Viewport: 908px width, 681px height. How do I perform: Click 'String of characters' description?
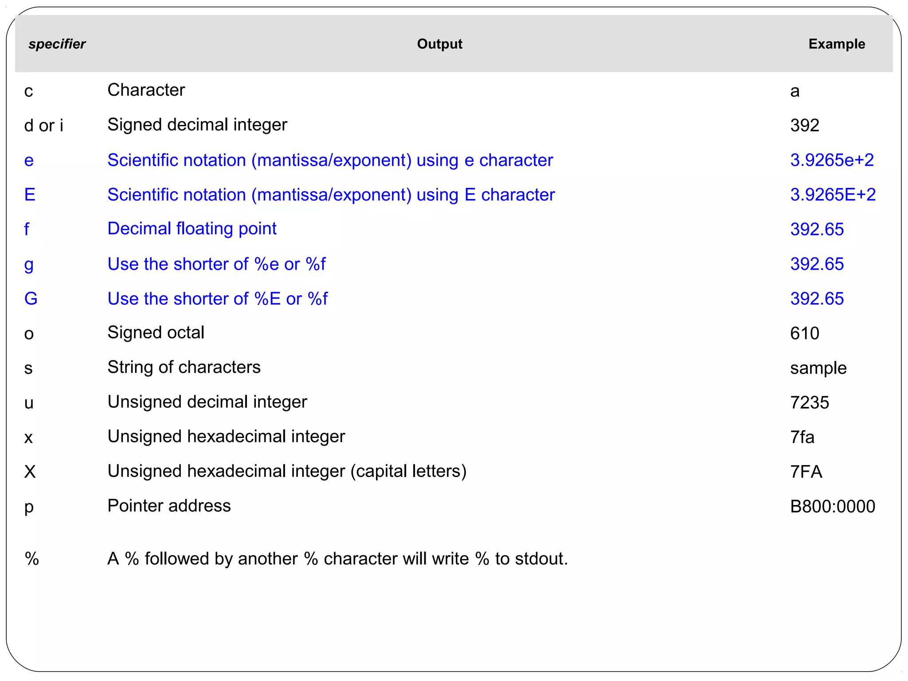[x=184, y=367]
